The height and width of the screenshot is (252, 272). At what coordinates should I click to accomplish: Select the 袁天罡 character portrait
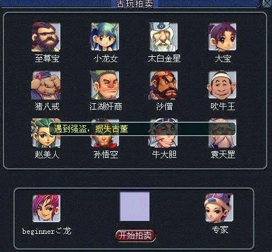[222, 133]
